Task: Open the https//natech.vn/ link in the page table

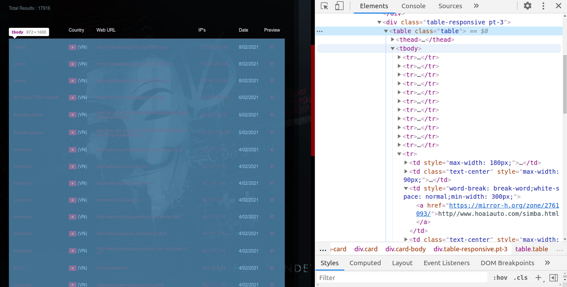Action: (113, 268)
